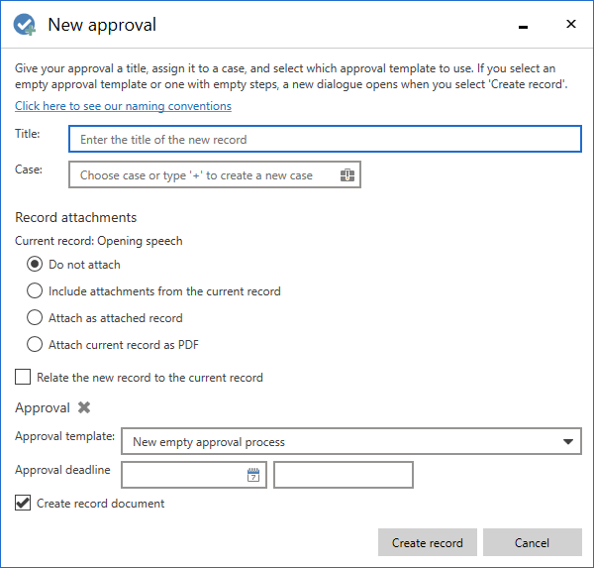Close the New approval dialog
The image size is (594, 568).
(x=571, y=24)
